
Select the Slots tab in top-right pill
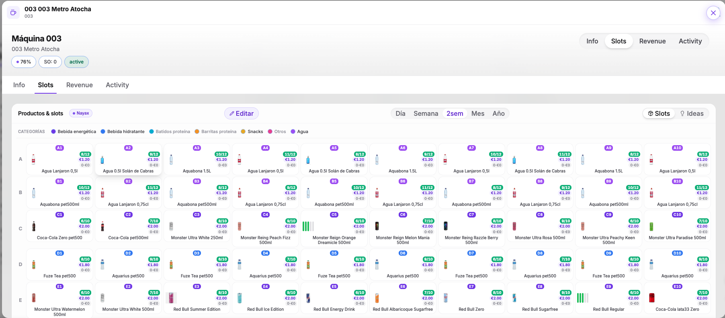click(x=619, y=41)
